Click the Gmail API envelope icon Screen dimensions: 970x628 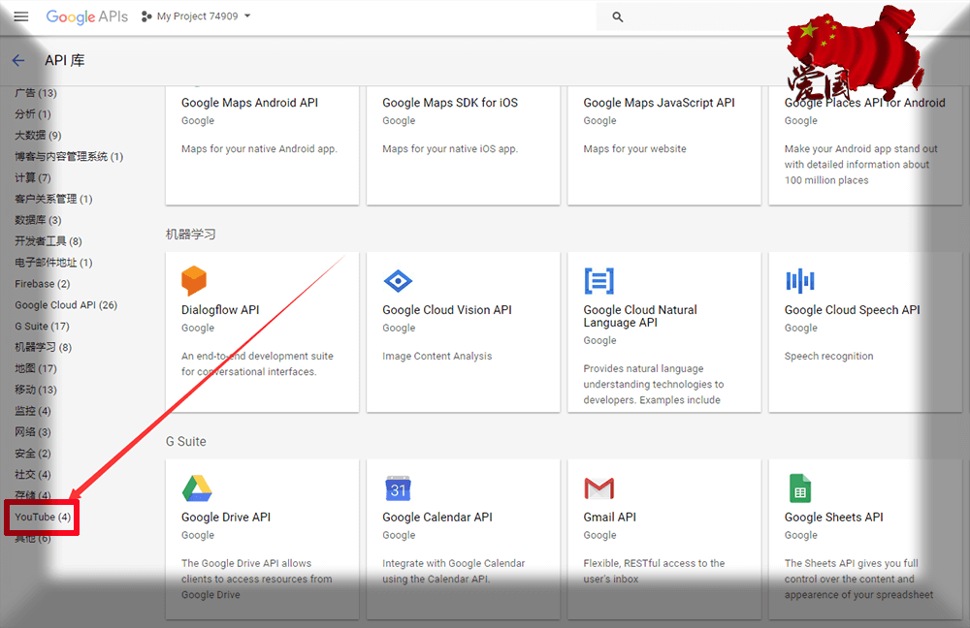click(x=598, y=487)
